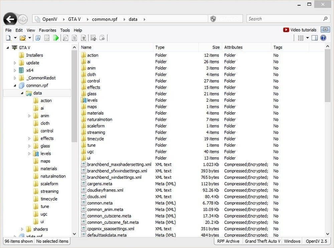Select the clouds.xml file in list
334x248 pixels.
click(97, 197)
